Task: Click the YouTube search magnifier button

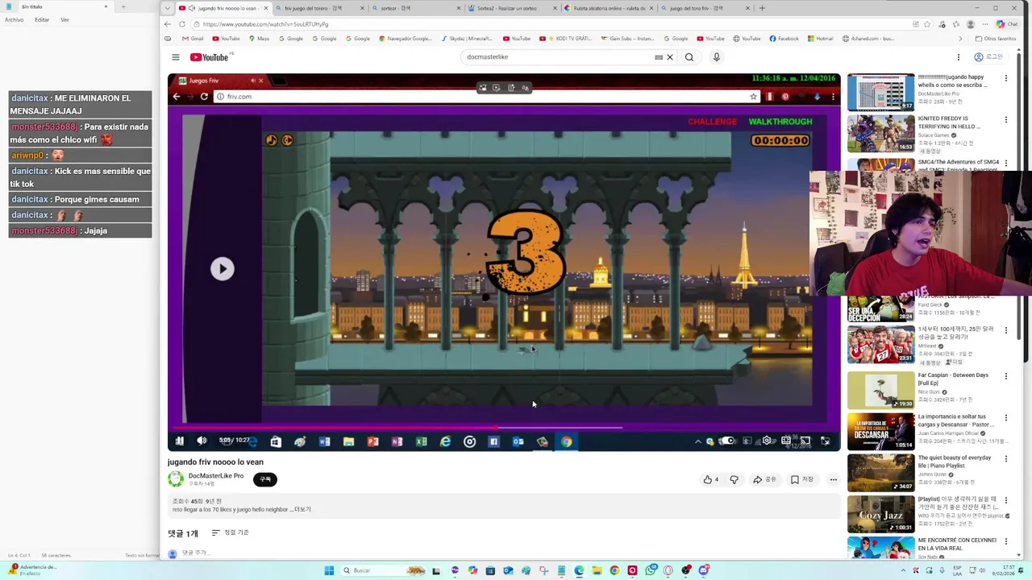Action: tap(689, 57)
